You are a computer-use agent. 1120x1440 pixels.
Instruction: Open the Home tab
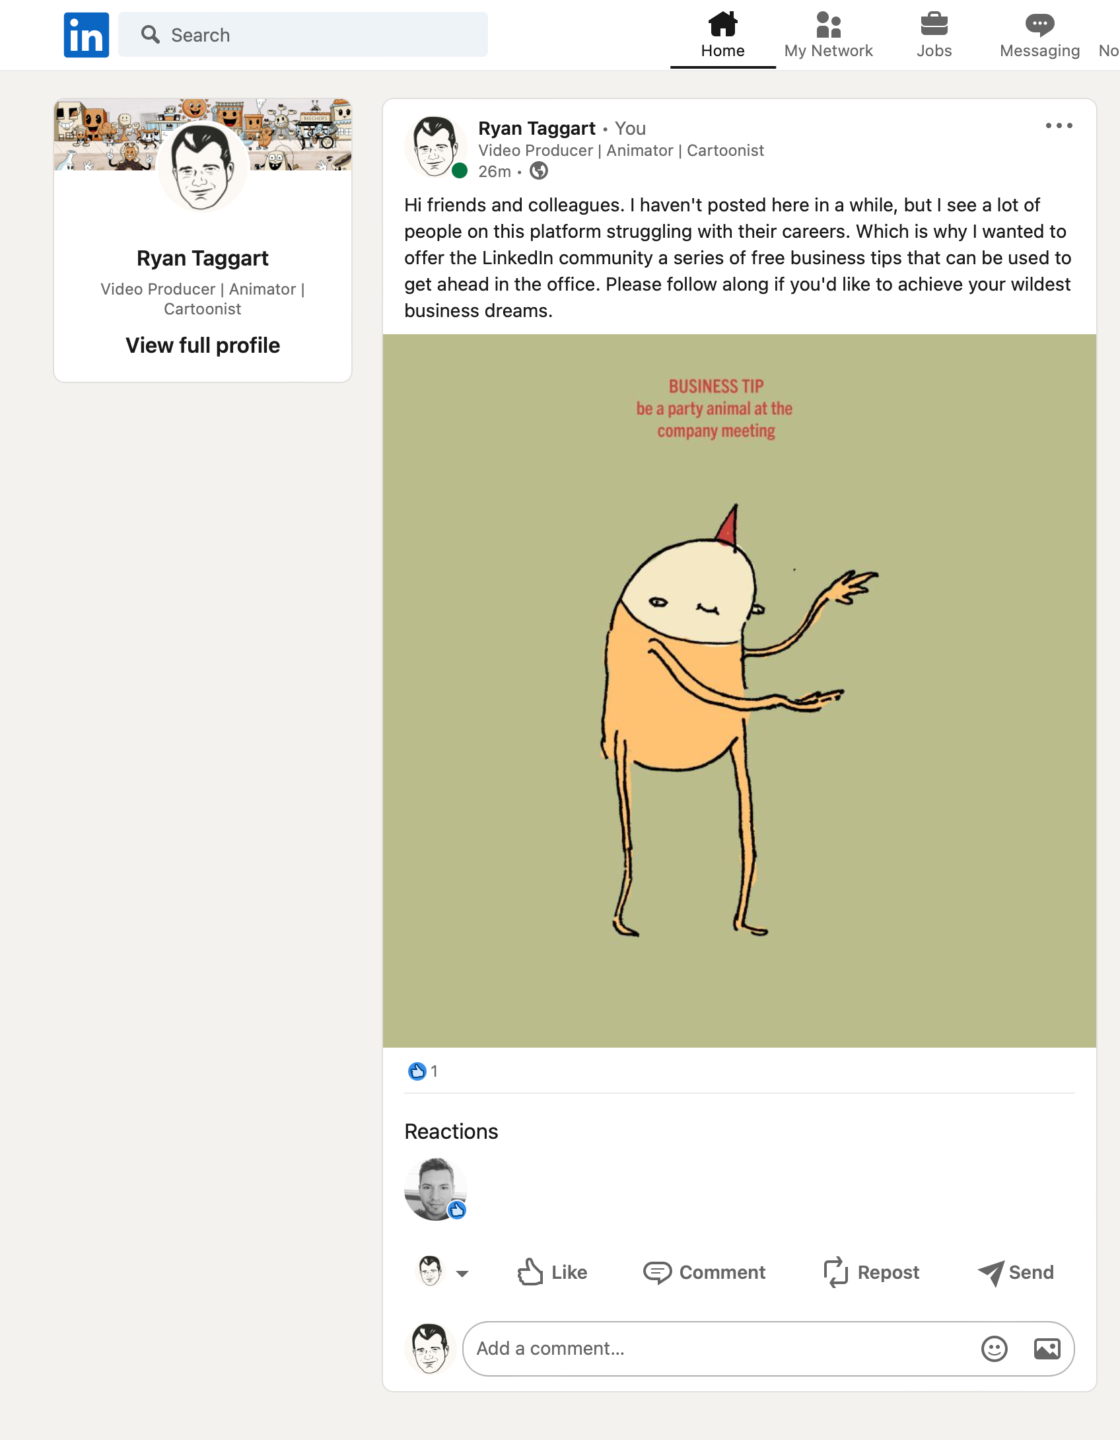[x=722, y=35]
